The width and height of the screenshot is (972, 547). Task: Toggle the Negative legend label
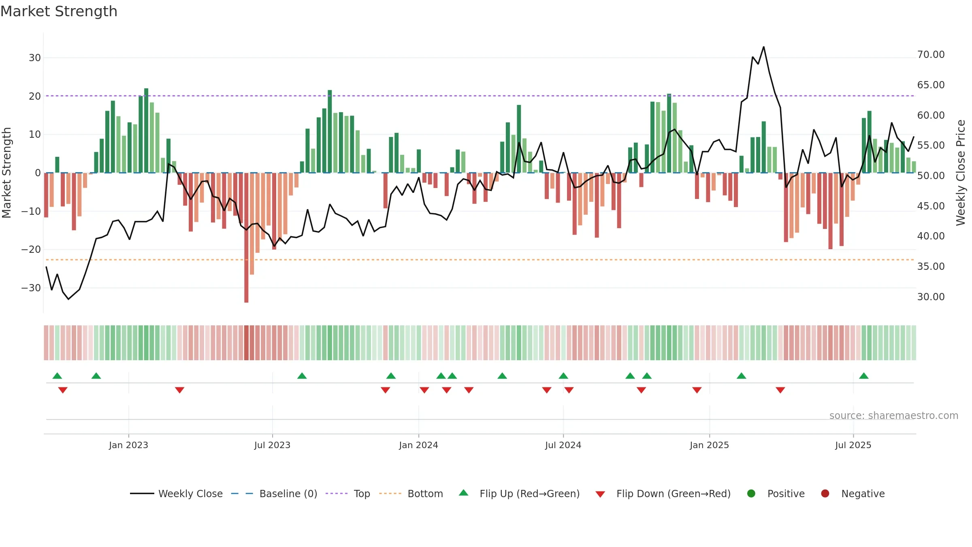pos(863,494)
